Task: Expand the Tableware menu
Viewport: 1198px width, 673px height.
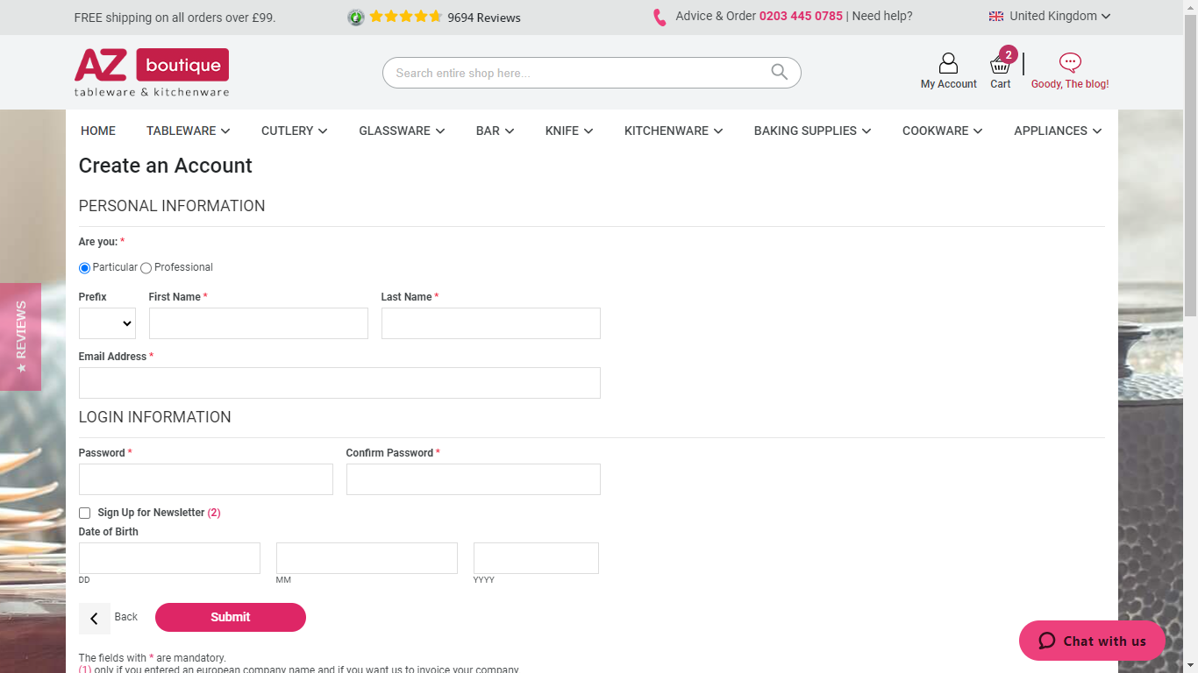Action: pyautogui.click(x=188, y=131)
